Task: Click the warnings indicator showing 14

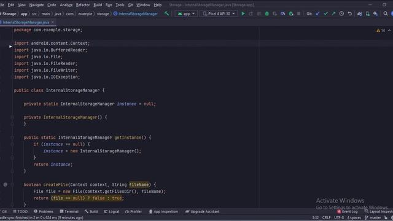Action: pyautogui.click(x=381, y=31)
